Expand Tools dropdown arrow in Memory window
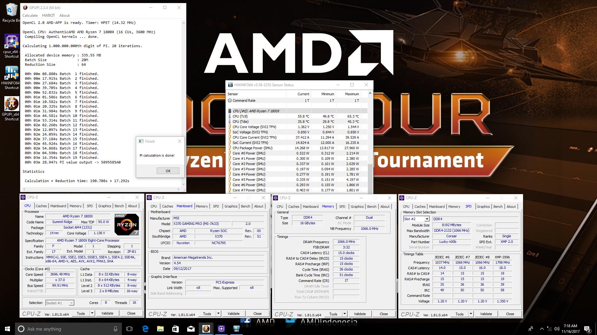 [x=345, y=314]
